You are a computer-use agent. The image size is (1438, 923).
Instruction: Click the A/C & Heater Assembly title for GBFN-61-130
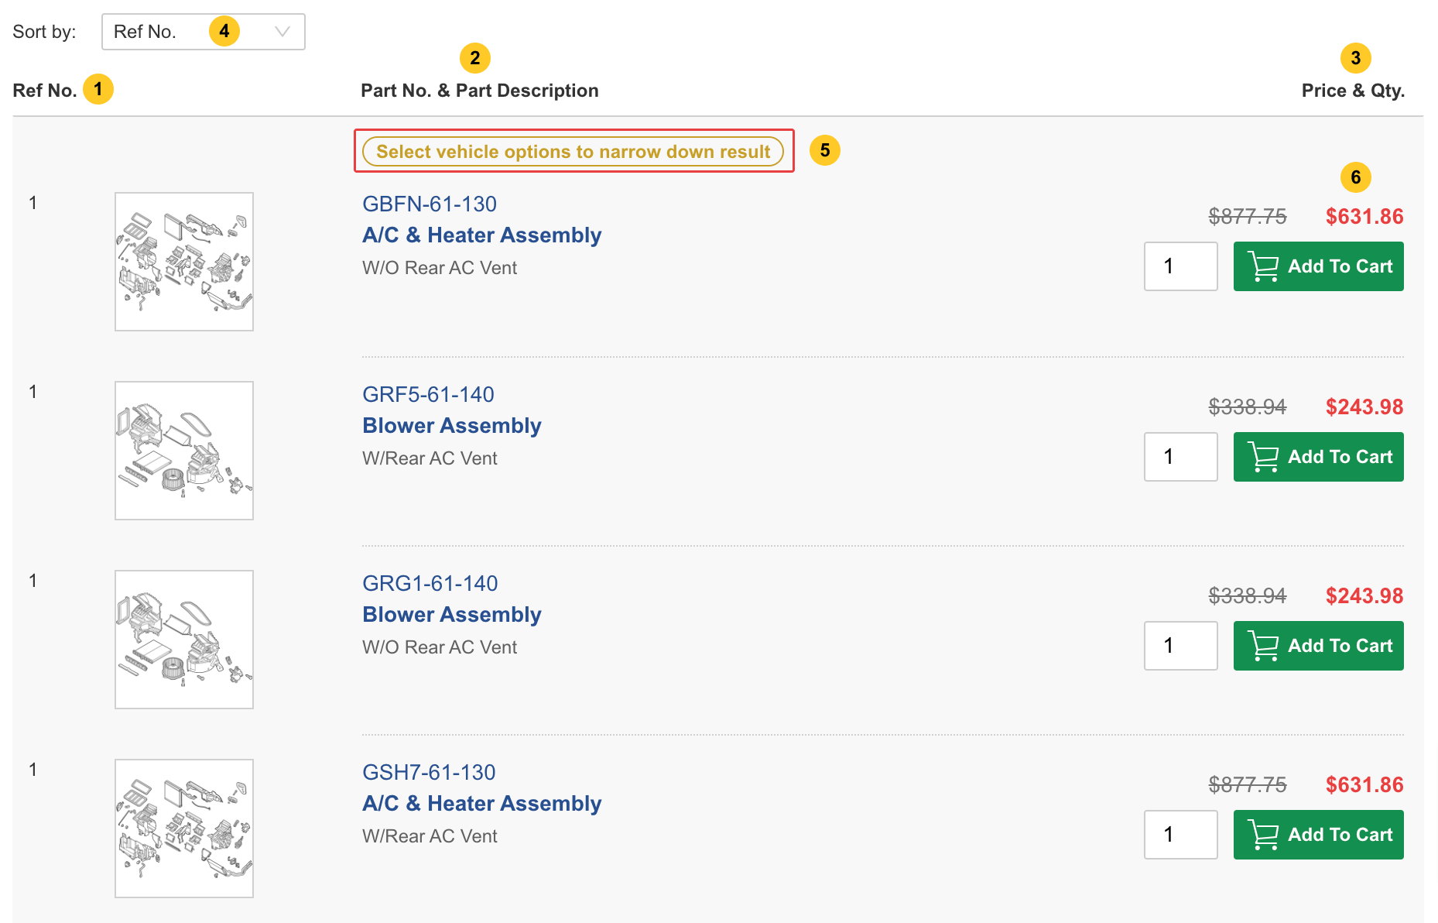click(481, 235)
